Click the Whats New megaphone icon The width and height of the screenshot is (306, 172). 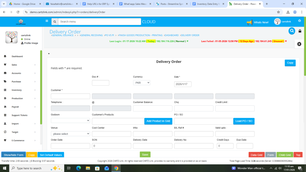click(249, 22)
